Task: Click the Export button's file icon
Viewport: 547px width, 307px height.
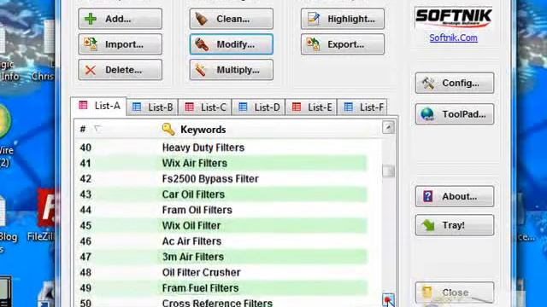Action: click(x=313, y=44)
